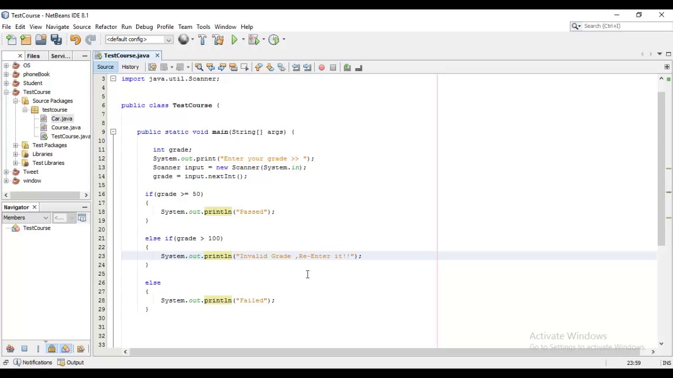Toggle the lock-shaped filter in Navigator bottom bar
The width and height of the screenshot is (673, 378).
coord(52,349)
